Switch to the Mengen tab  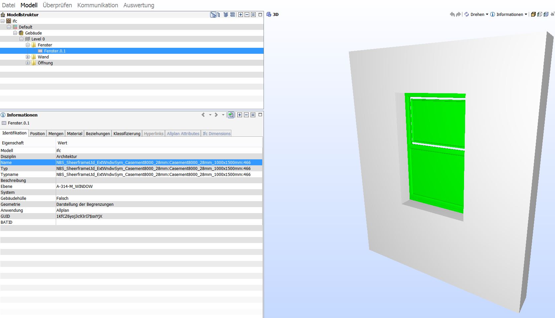56,133
